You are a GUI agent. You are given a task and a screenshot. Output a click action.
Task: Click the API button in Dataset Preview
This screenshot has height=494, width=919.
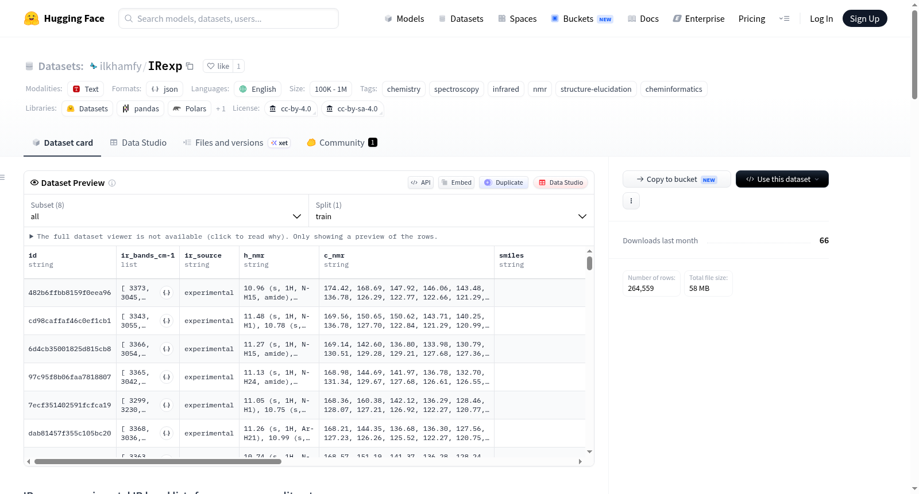pos(420,182)
